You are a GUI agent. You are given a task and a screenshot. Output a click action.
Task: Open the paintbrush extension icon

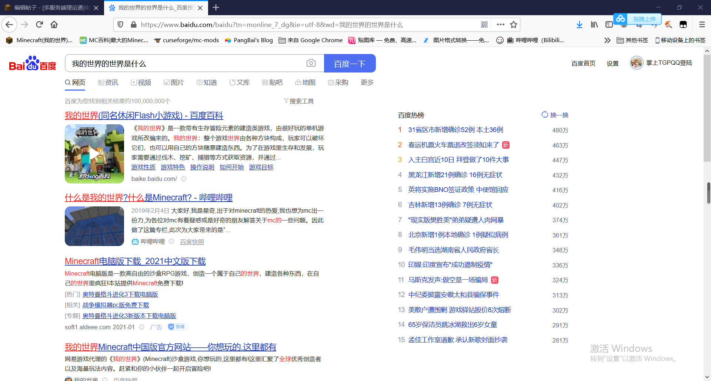tap(668, 25)
